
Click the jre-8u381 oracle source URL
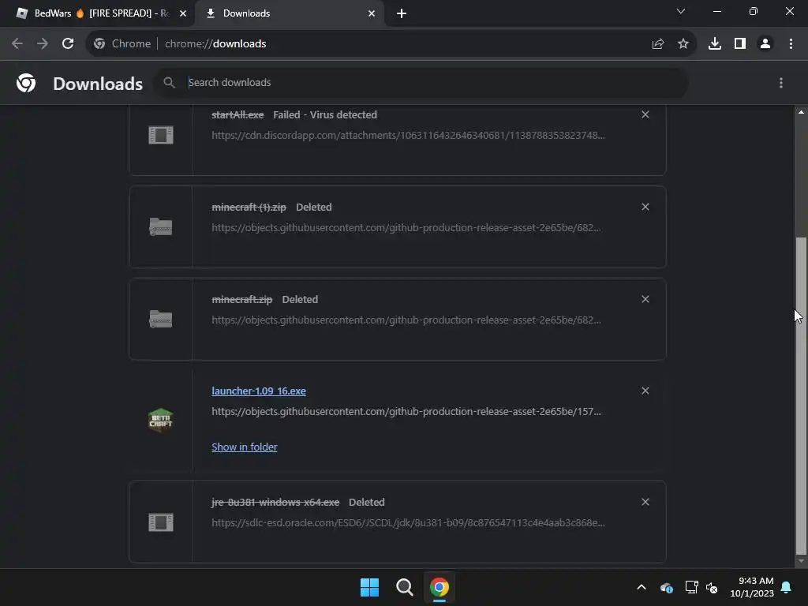coord(408,523)
